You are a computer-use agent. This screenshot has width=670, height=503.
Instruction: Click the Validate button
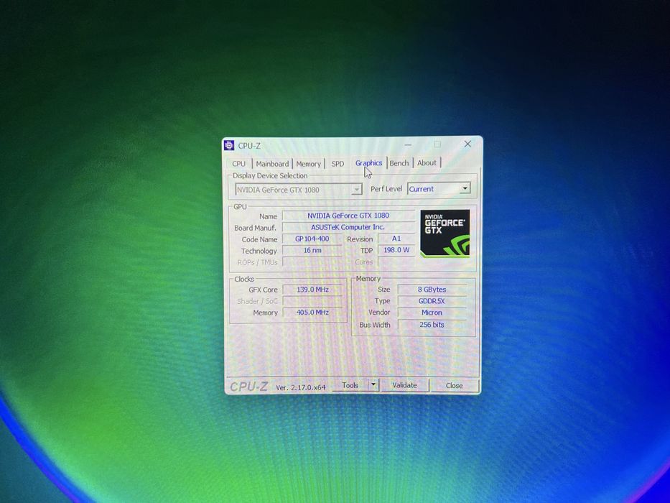(404, 385)
